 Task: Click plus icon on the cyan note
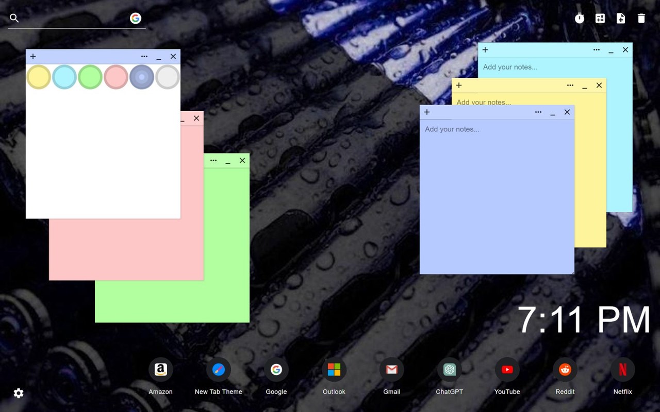pos(485,50)
